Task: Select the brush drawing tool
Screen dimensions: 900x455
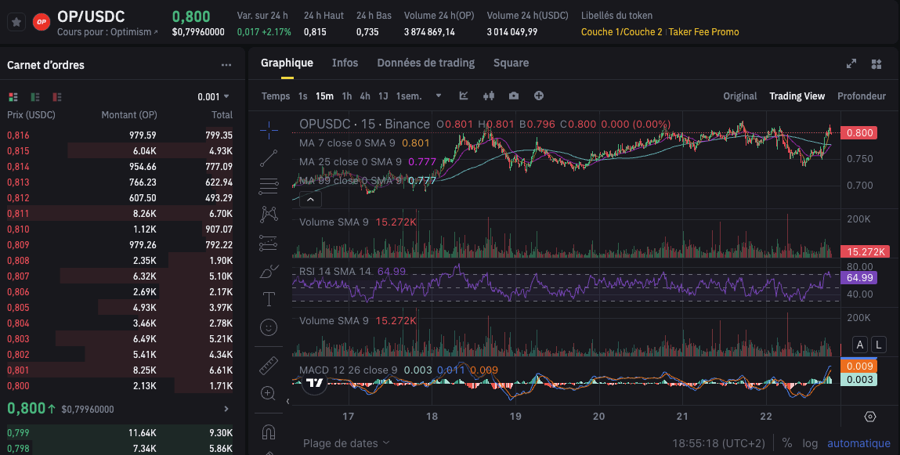Action: (269, 271)
